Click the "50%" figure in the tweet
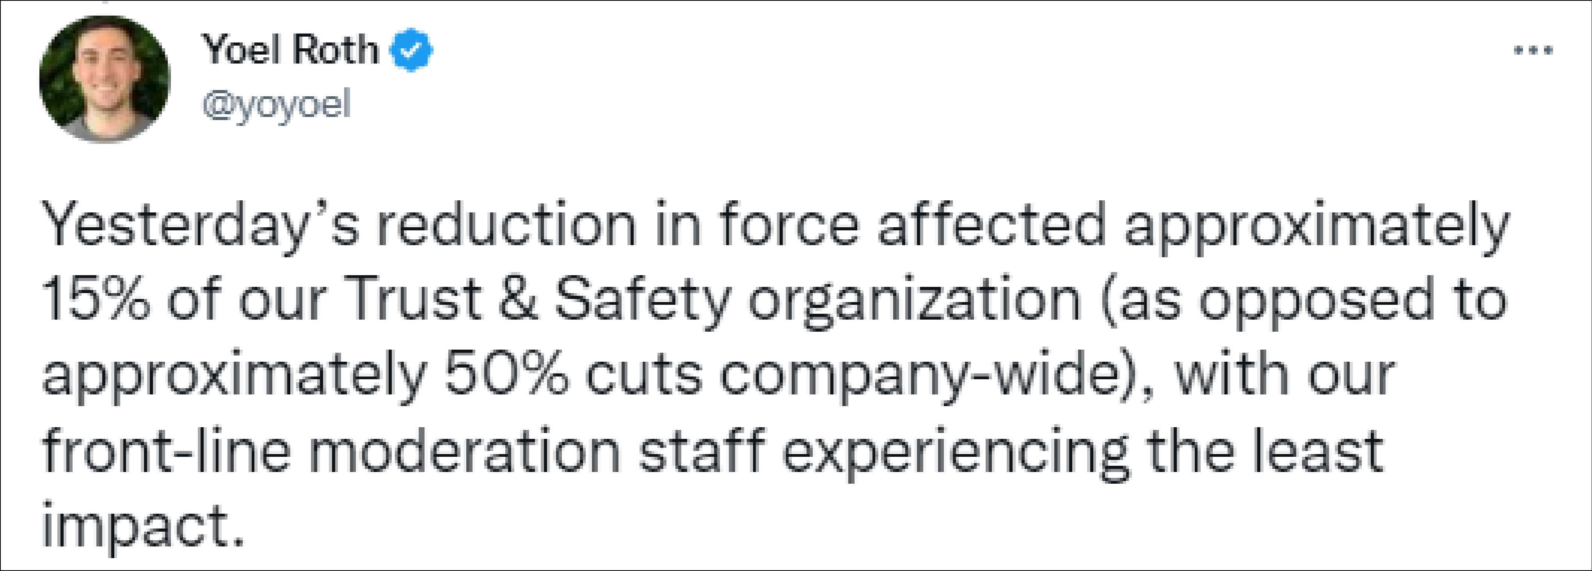The width and height of the screenshot is (1592, 571). pos(506,375)
